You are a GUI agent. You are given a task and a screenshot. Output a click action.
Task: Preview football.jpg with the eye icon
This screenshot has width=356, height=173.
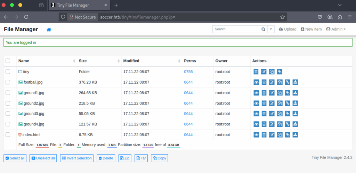(256, 82)
